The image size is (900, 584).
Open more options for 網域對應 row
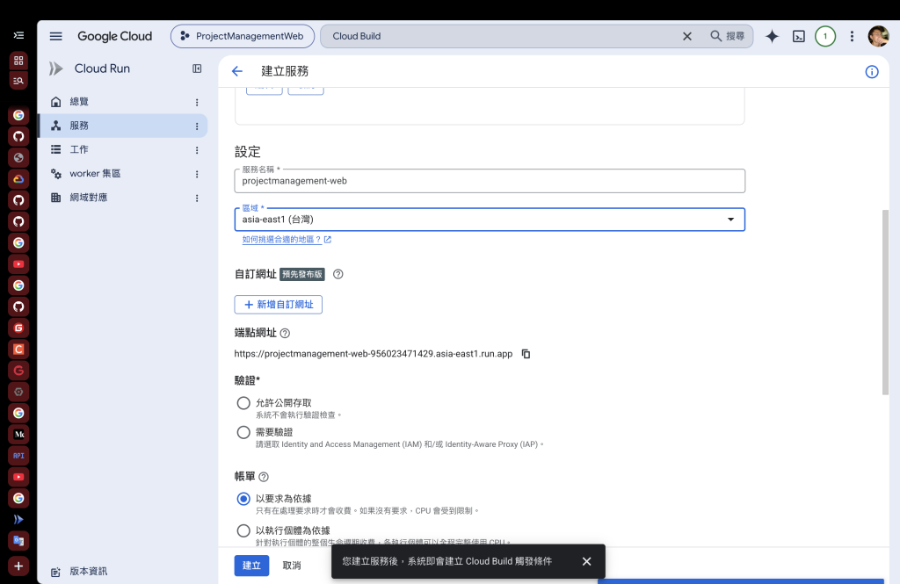coord(197,198)
